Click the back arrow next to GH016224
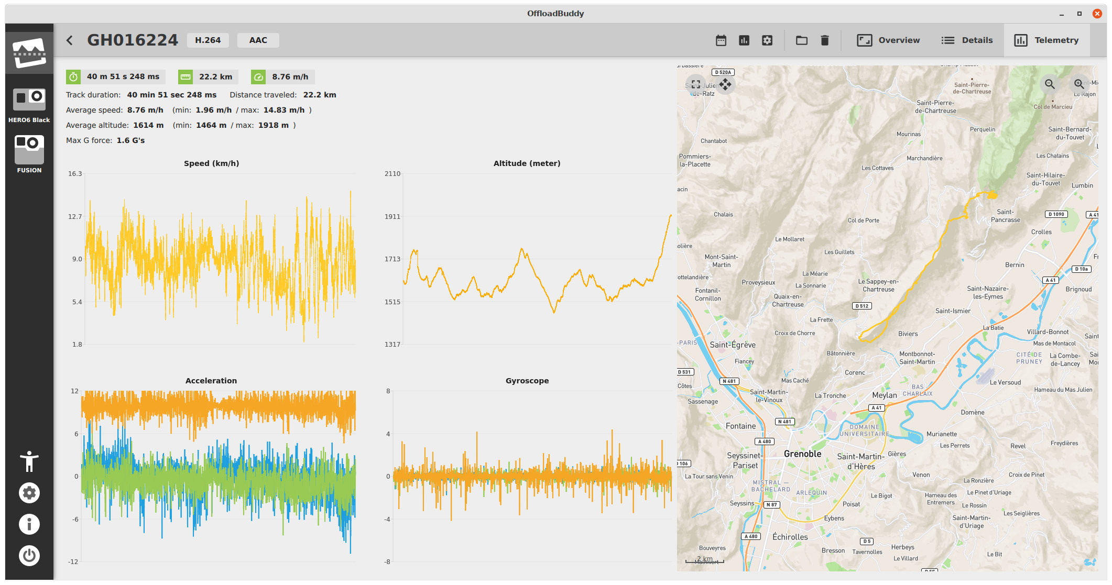The width and height of the screenshot is (1112, 585). 70,40
